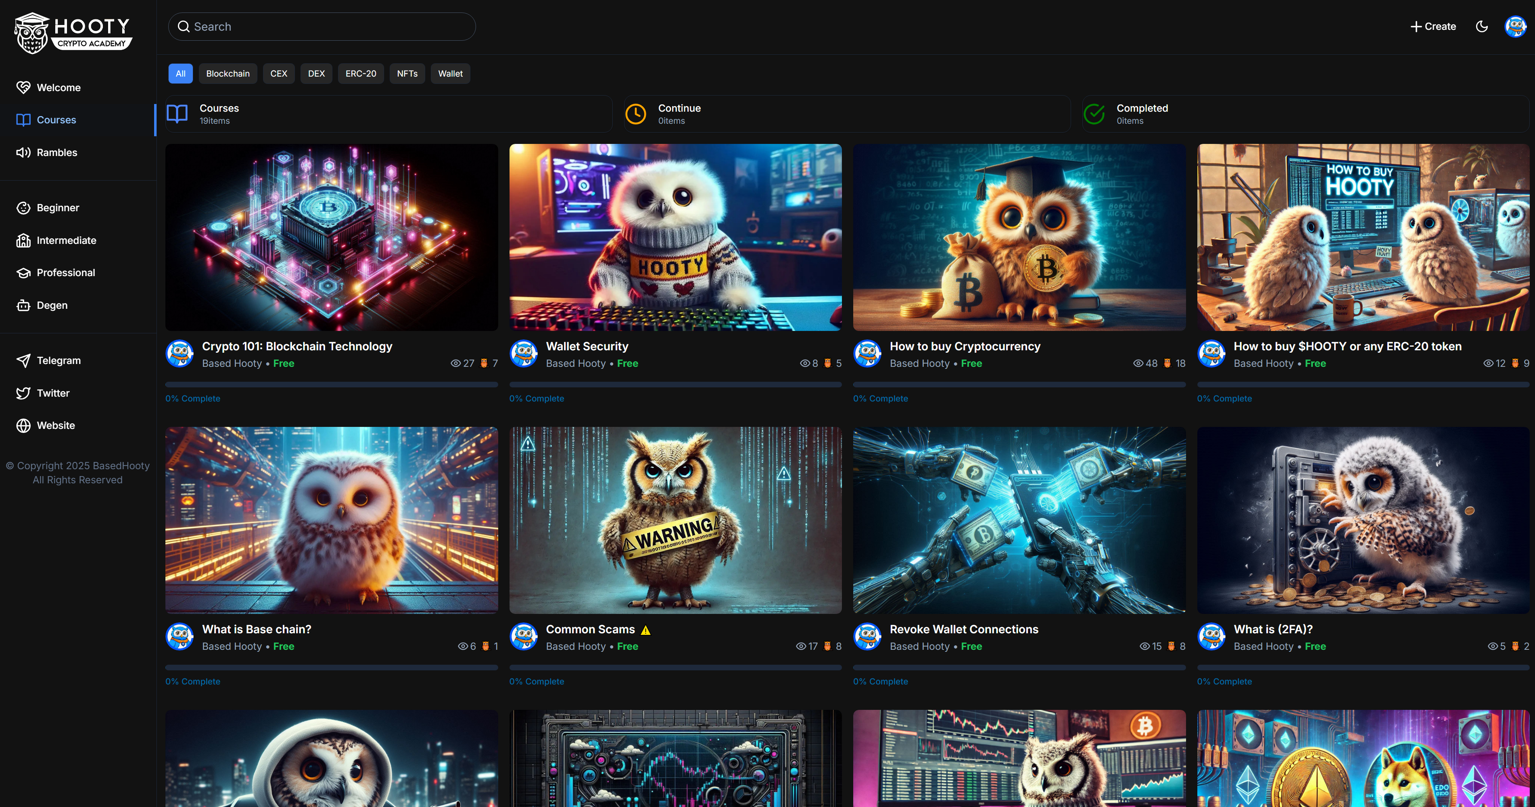The height and width of the screenshot is (807, 1535).
Task: Open the Create button label
Action: click(1440, 27)
